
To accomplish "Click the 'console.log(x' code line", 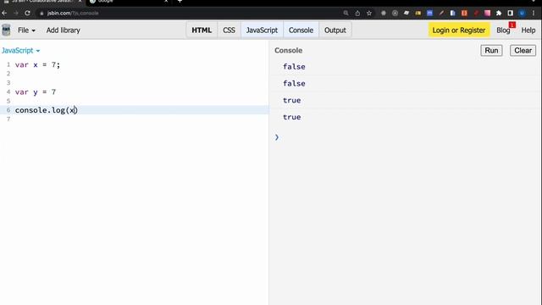I will (46, 110).
